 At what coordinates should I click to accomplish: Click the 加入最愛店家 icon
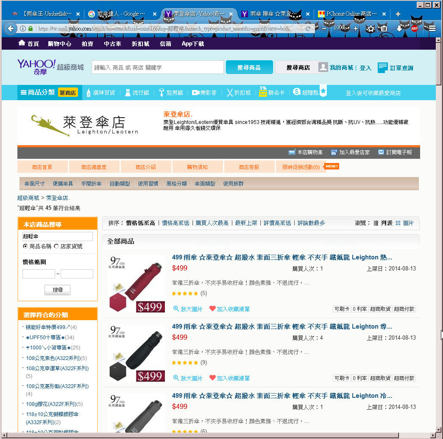pyautogui.click(x=334, y=152)
